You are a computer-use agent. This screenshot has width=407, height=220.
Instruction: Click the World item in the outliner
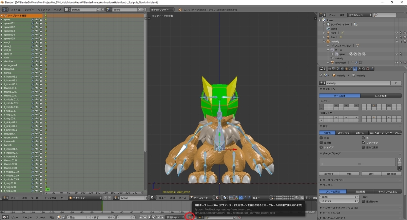(x=334, y=29)
